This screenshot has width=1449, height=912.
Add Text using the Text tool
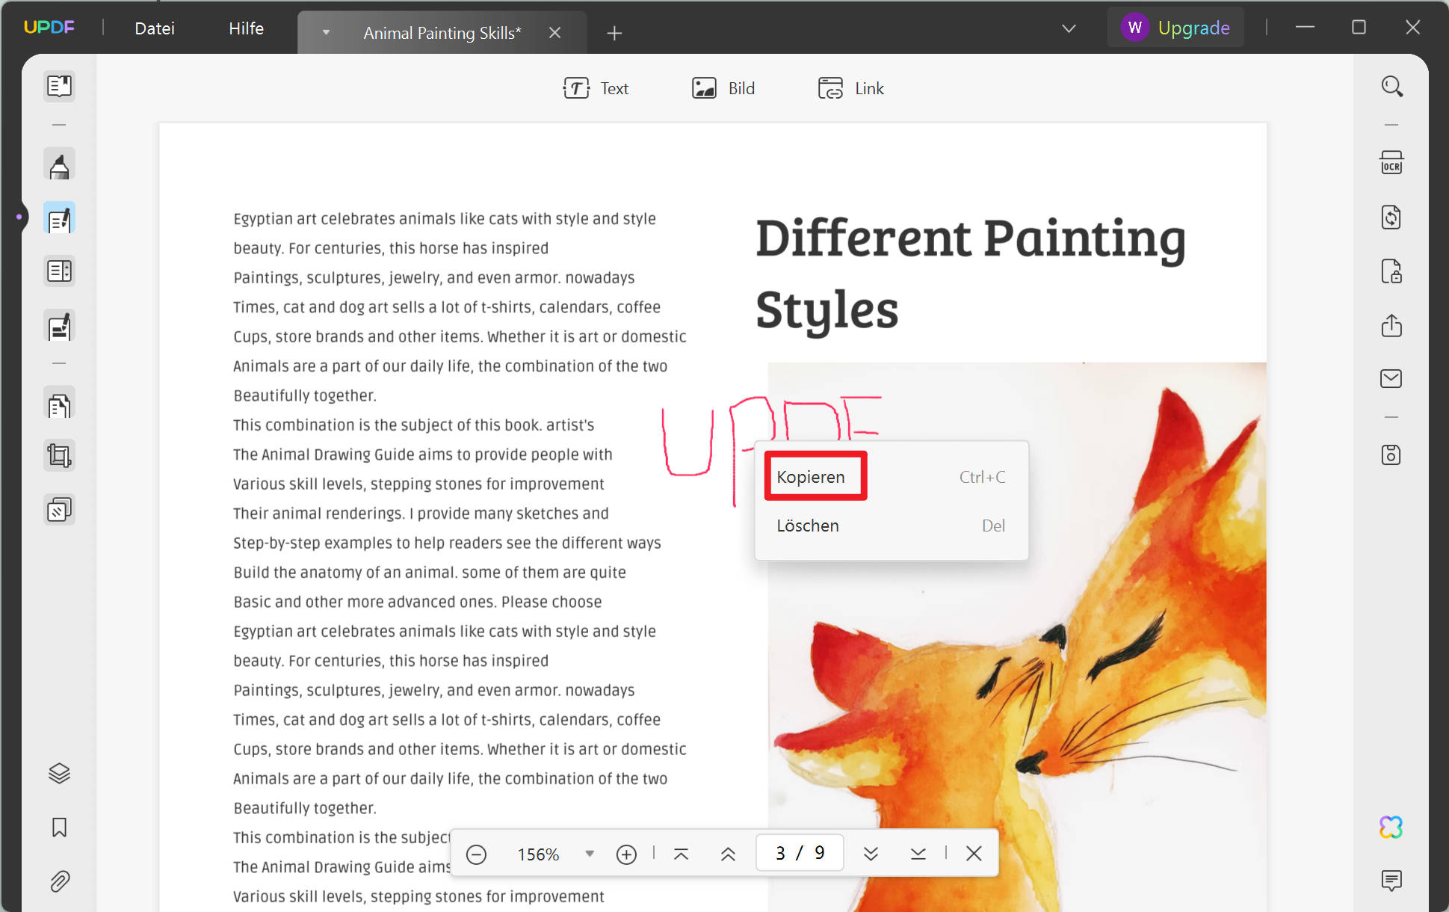point(596,88)
